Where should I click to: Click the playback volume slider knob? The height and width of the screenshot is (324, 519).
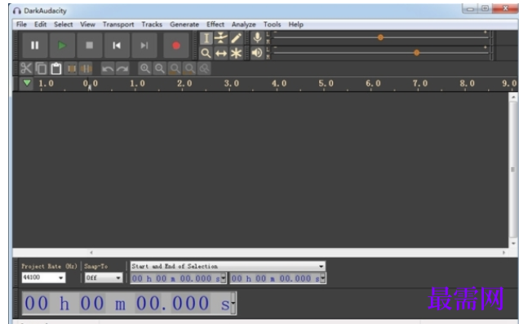pos(417,53)
